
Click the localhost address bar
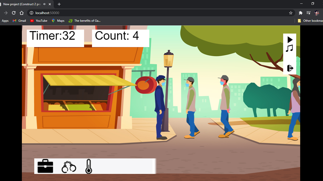[143, 13]
